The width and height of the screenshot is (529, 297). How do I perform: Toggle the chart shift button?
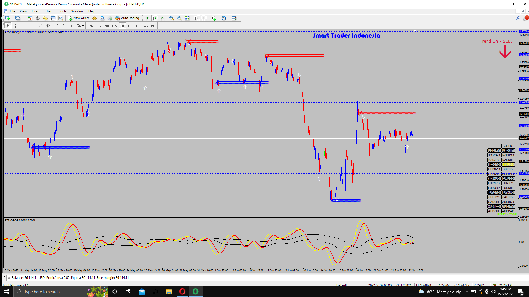coord(204,18)
